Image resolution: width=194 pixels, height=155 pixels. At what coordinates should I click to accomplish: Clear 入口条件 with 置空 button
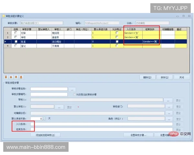point(178,124)
